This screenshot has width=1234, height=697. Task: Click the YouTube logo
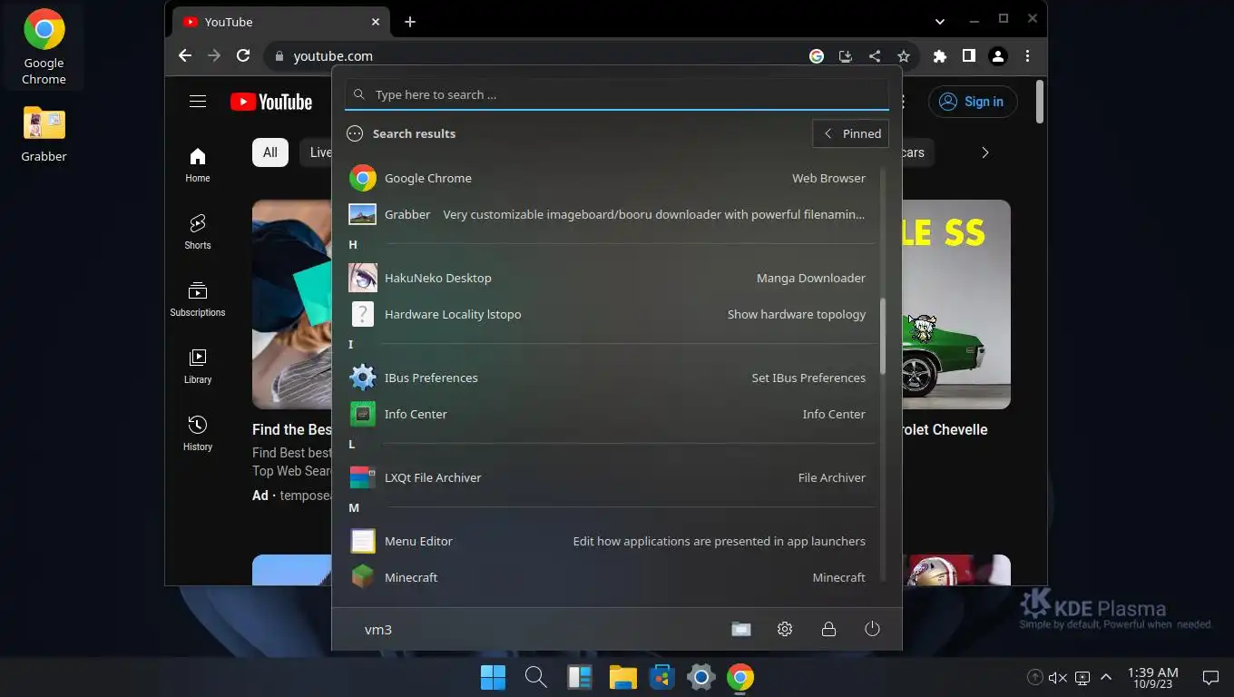[x=271, y=102]
